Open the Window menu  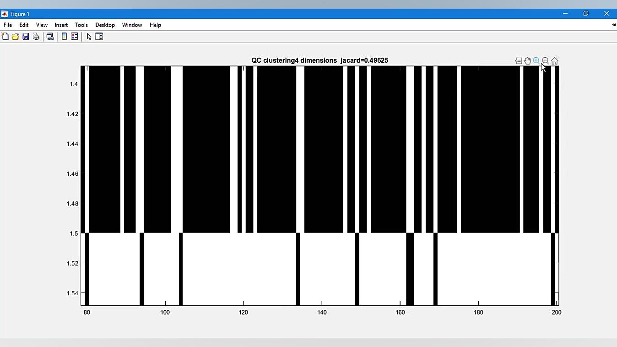pos(132,25)
